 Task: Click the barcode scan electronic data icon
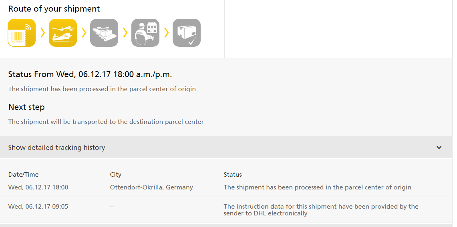coord(22,33)
